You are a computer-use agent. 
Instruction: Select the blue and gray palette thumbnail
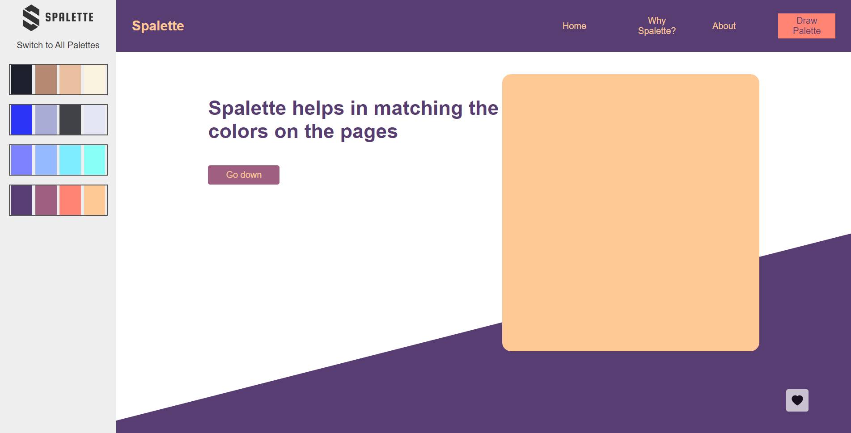(x=58, y=119)
